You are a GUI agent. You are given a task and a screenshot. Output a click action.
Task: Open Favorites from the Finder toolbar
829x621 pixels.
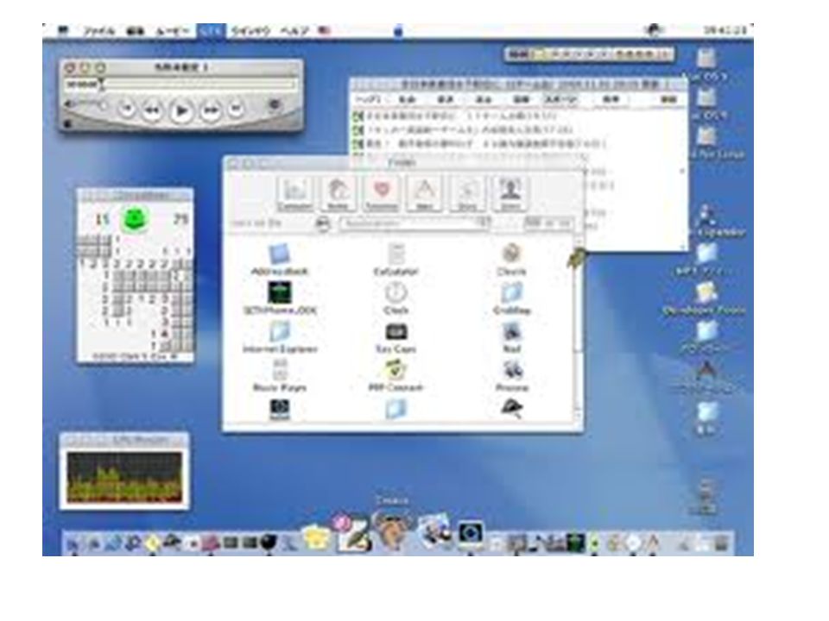(x=382, y=194)
